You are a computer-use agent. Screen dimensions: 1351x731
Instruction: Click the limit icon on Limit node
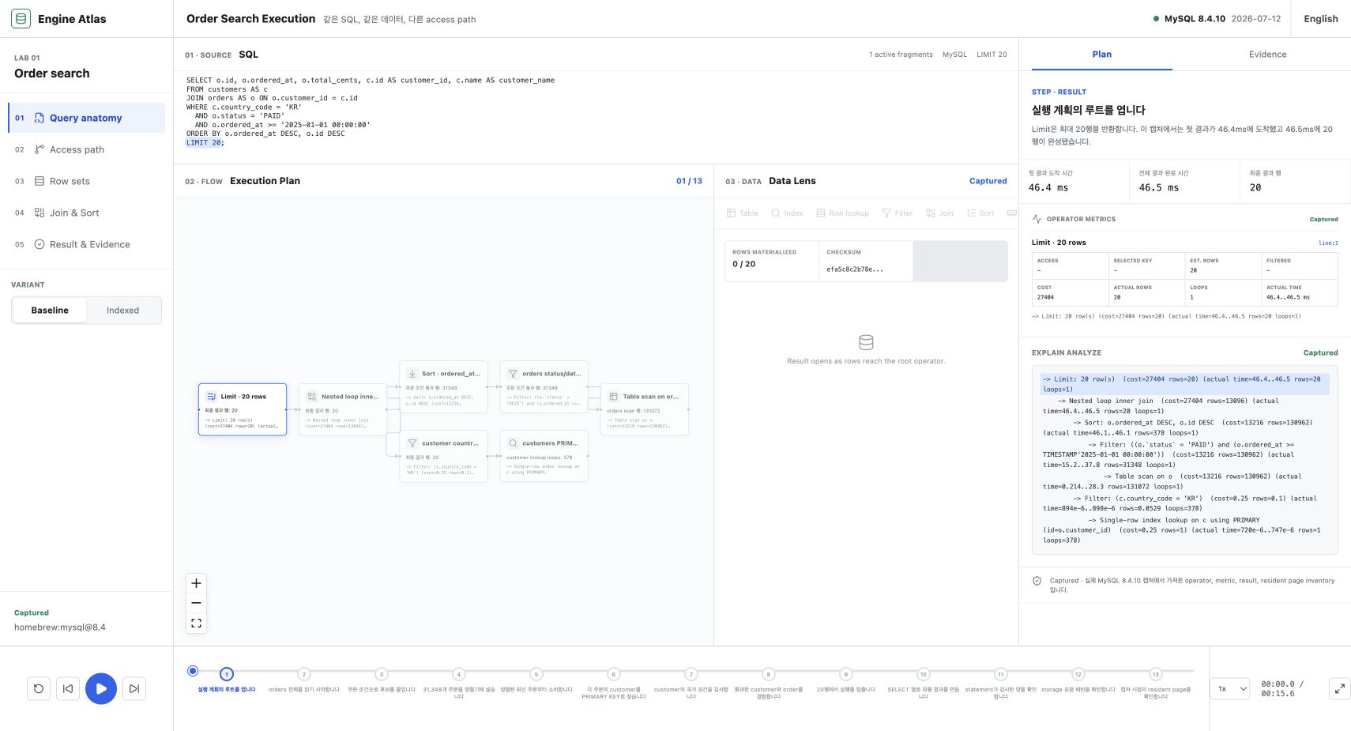pyautogui.click(x=211, y=397)
